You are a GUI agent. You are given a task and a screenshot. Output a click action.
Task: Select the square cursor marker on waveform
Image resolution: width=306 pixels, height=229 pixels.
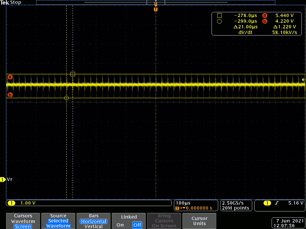pos(73,74)
